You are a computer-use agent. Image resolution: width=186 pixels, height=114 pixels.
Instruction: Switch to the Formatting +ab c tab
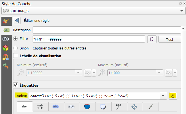click(40, 107)
